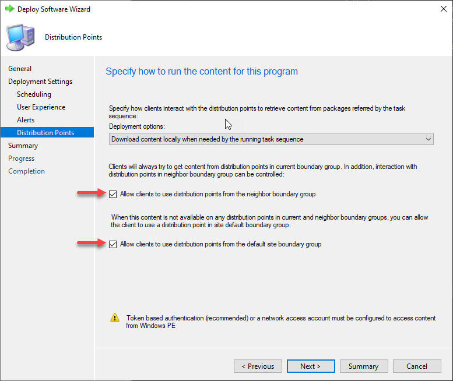Click the Next button

311,366
